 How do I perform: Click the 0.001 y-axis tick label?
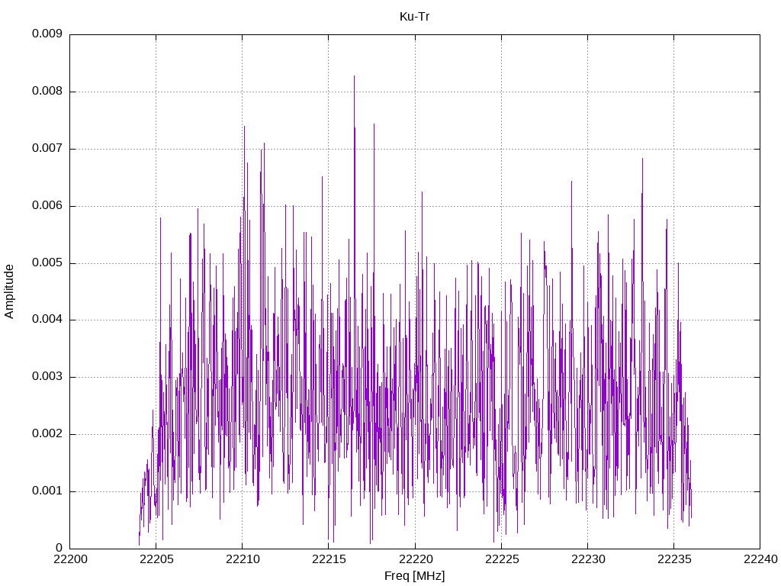coord(47,491)
